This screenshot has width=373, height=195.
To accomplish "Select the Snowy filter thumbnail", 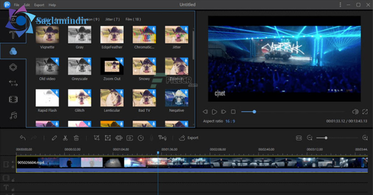I will (144, 66).
